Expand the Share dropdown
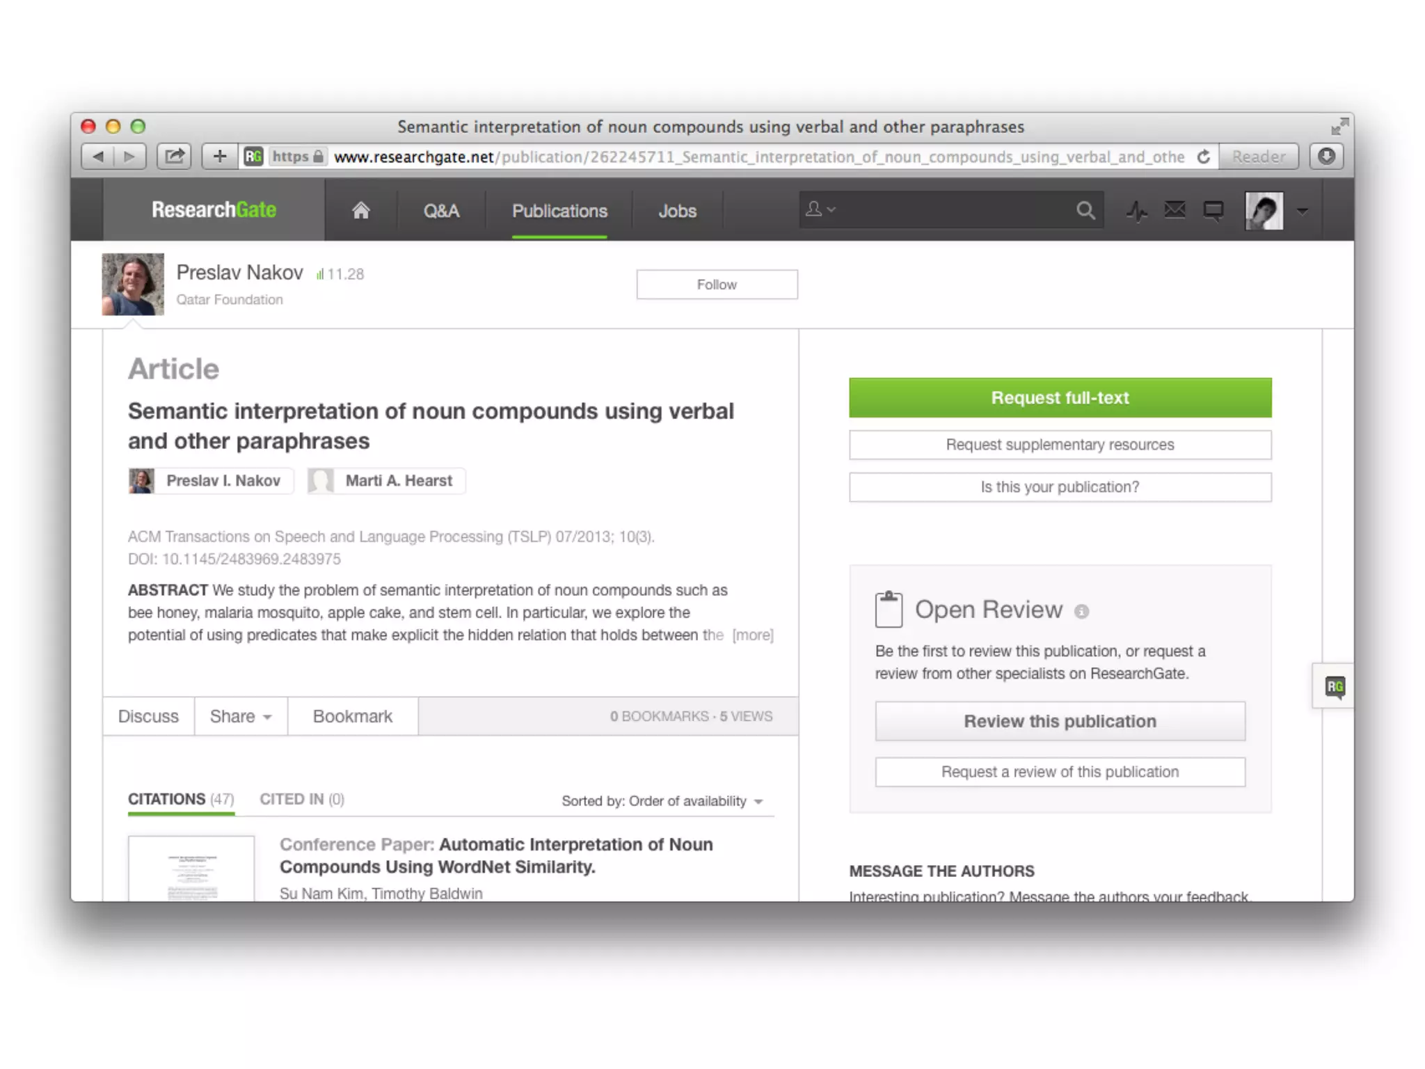 pos(240,716)
